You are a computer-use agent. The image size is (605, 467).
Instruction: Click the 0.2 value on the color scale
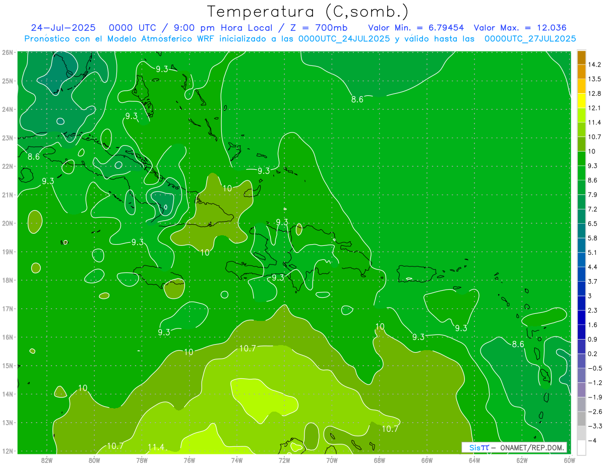(592, 354)
